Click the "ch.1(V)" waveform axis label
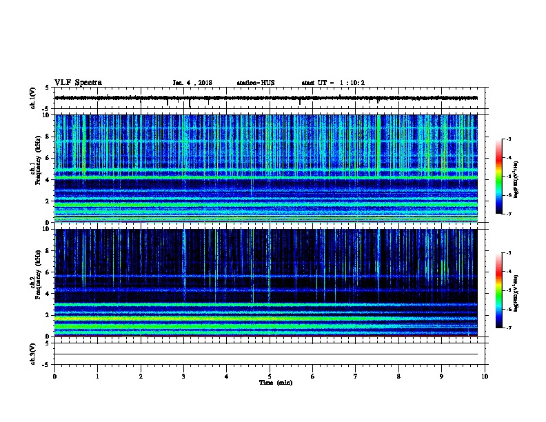 coord(33,98)
